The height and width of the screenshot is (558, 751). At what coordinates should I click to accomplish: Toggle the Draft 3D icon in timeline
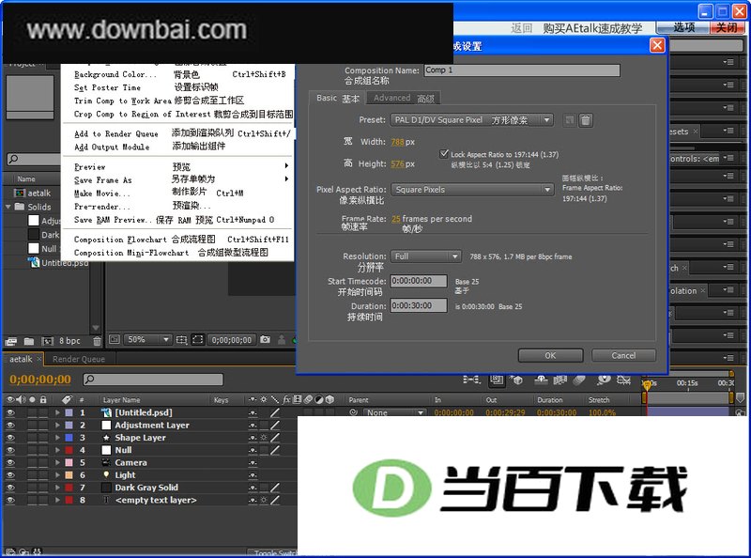[516, 380]
